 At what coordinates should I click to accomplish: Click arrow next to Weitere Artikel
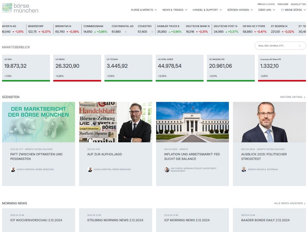click(x=305, y=97)
